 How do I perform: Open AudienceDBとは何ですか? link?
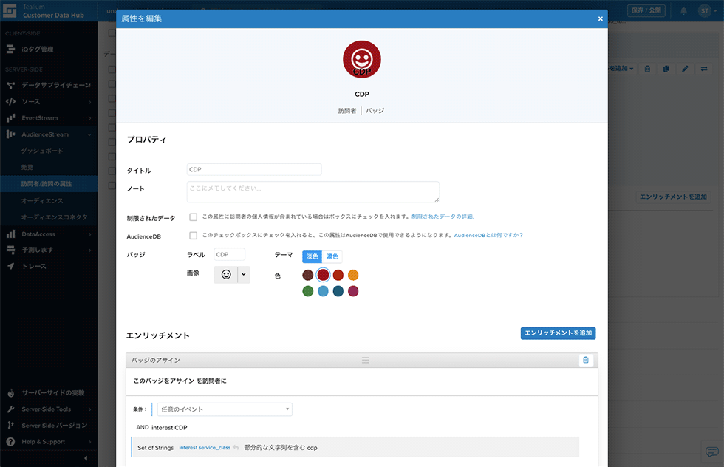(x=488, y=235)
